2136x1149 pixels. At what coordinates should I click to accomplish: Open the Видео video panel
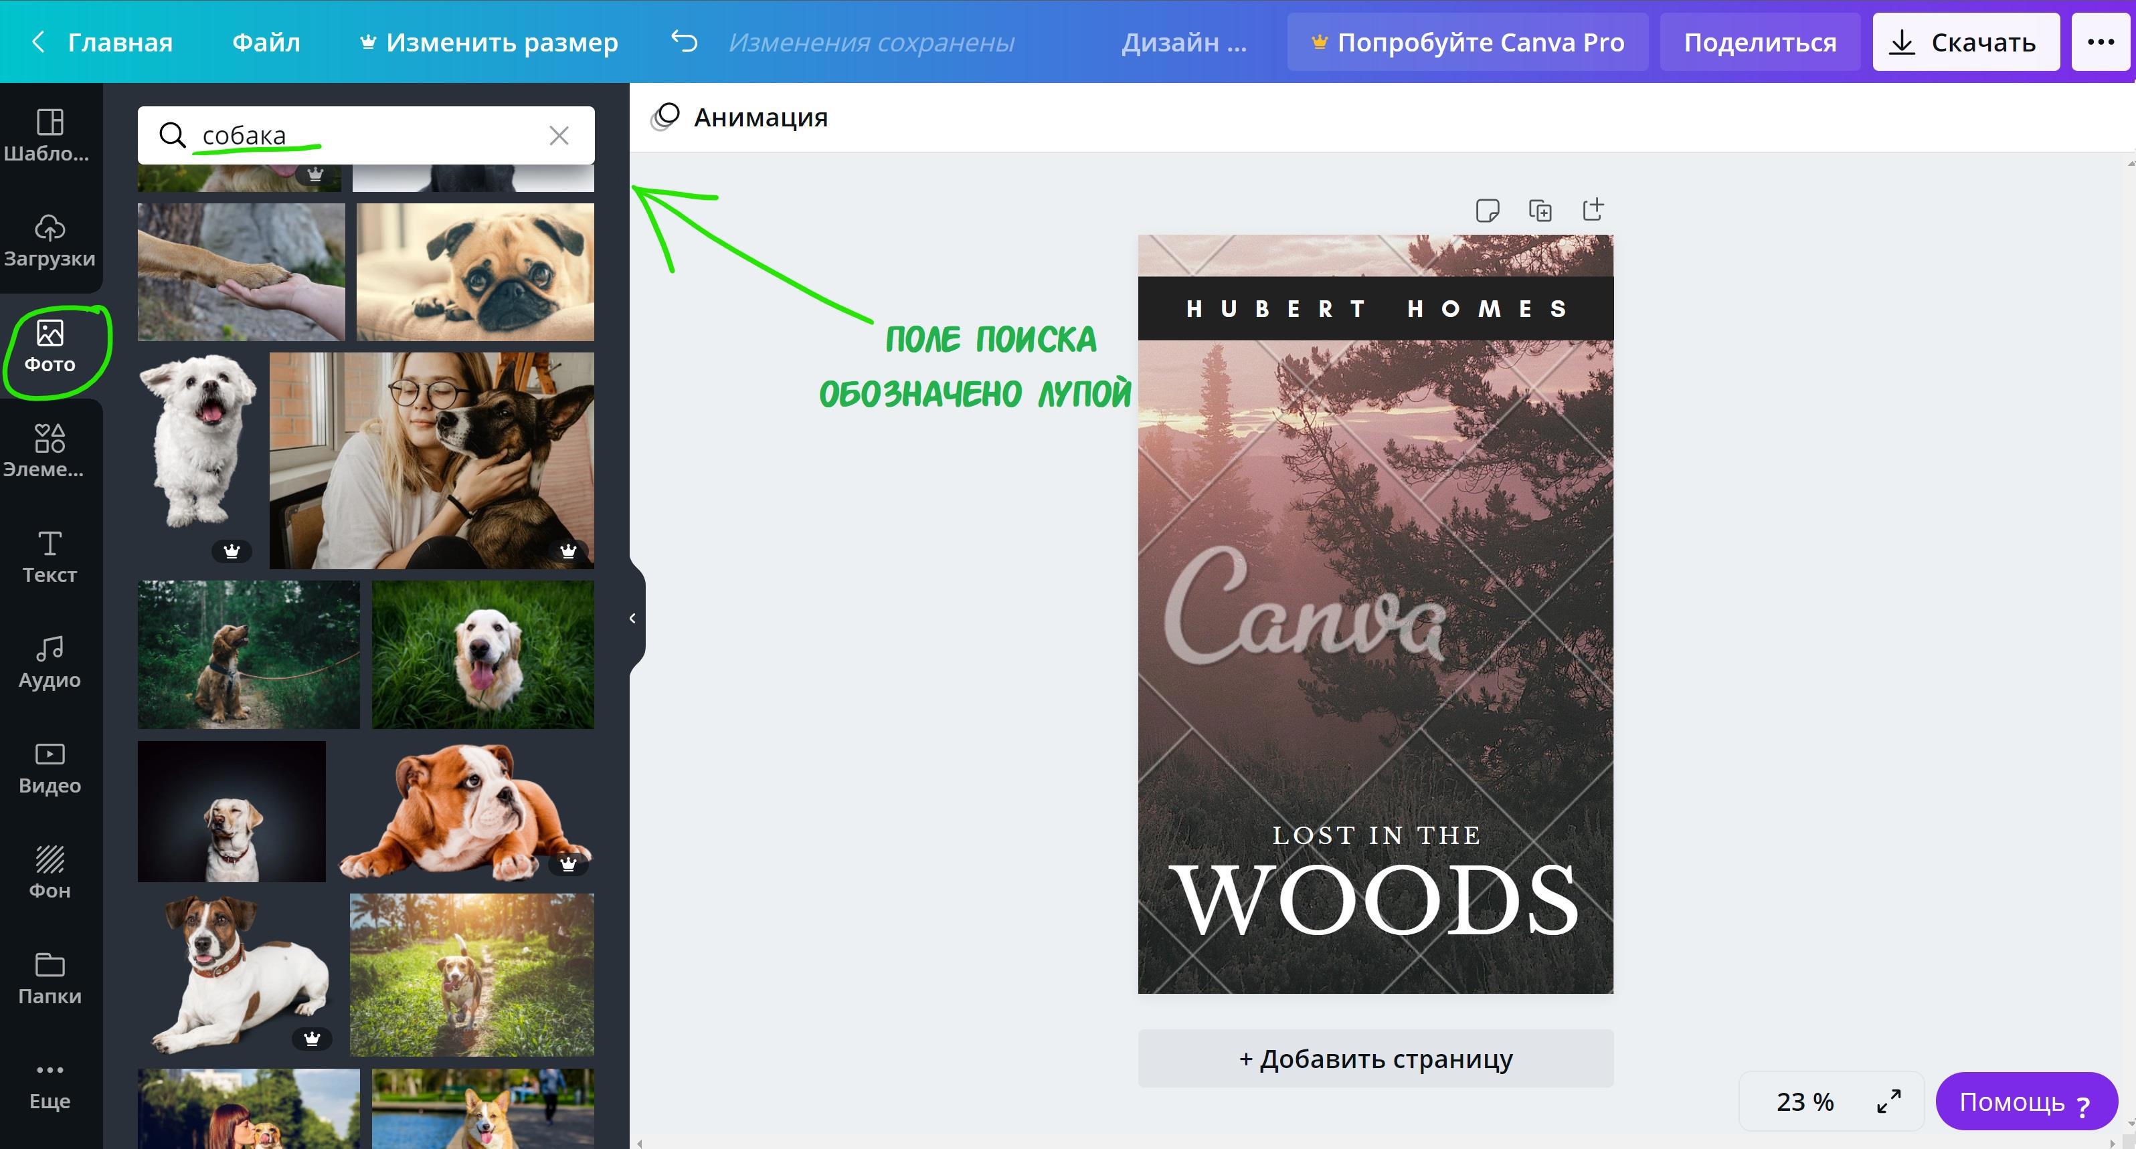(49, 767)
